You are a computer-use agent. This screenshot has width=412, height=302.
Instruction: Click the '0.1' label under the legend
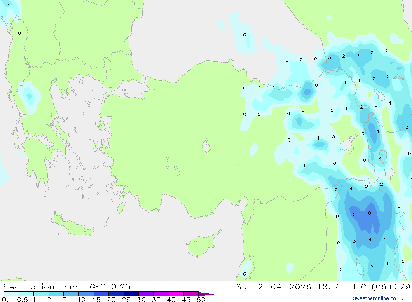7,300
